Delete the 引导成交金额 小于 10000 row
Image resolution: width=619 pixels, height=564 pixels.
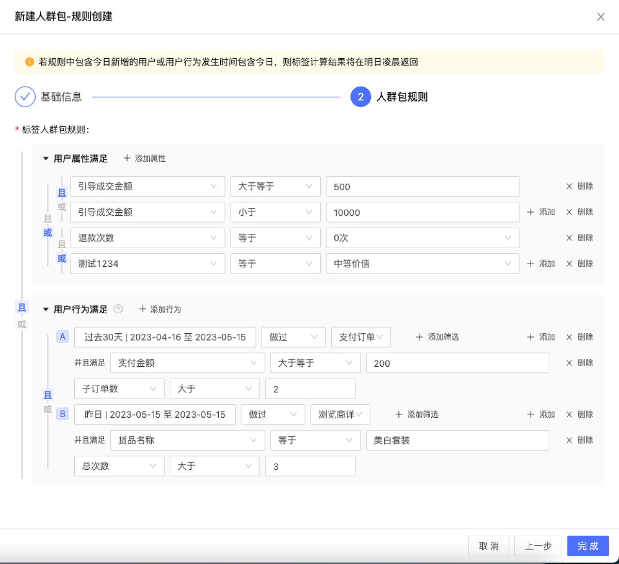point(580,212)
